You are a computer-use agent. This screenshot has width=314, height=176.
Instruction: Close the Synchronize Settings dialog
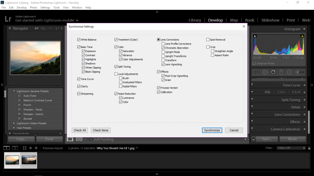tap(244, 26)
